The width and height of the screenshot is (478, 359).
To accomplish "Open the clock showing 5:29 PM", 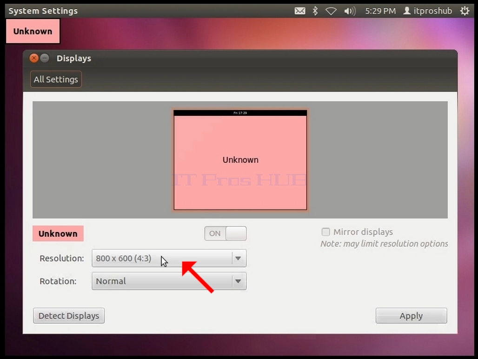I will point(380,11).
